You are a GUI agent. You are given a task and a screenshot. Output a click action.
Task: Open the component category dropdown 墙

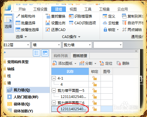coord(46,45)
